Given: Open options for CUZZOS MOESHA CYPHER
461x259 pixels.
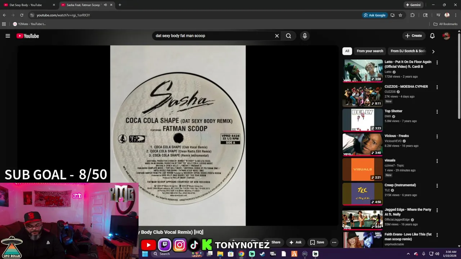Looking at the screenshot, I should [x=437, y=87].
